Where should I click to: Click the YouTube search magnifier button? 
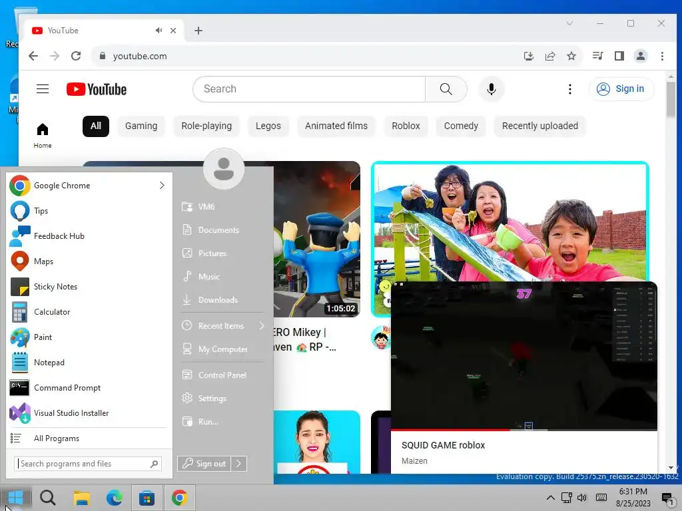coord(446,89)
